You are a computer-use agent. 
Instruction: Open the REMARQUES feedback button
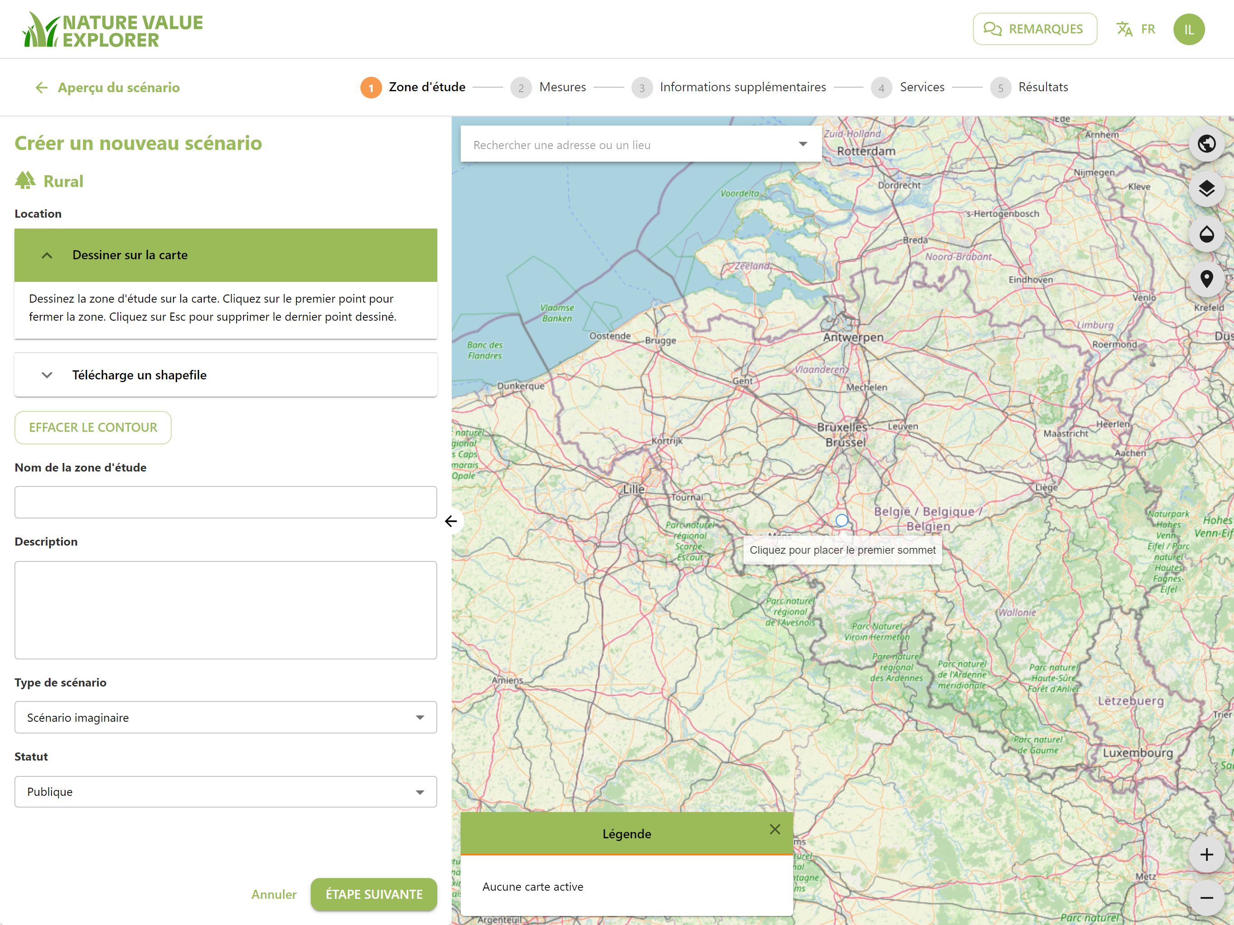click(x=1034, y=29)
